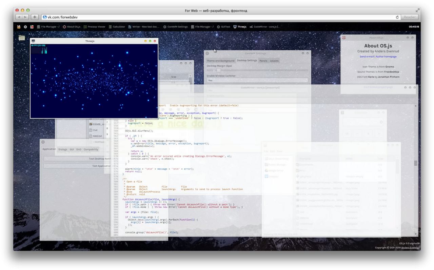Open the Dialogs tab in GUITest
This screenshot has height=270, width=434.
pos(63,149)
